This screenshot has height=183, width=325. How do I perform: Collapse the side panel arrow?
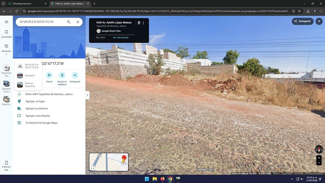87,95
